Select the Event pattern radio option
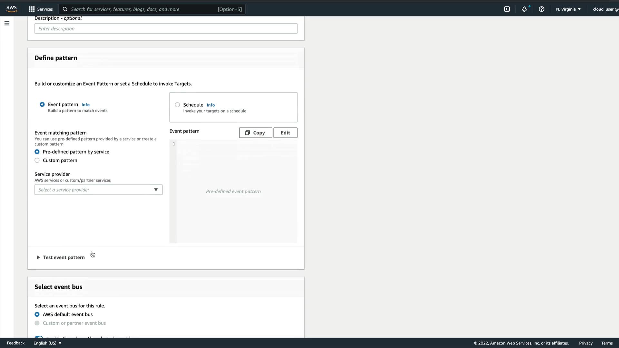Viewport: 619px width, 348px height. [42, 104]
